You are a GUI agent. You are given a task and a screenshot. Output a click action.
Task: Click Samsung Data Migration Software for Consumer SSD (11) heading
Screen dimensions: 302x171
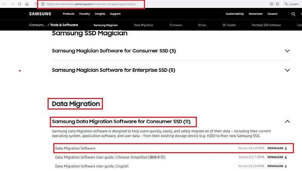click(121, 122)
